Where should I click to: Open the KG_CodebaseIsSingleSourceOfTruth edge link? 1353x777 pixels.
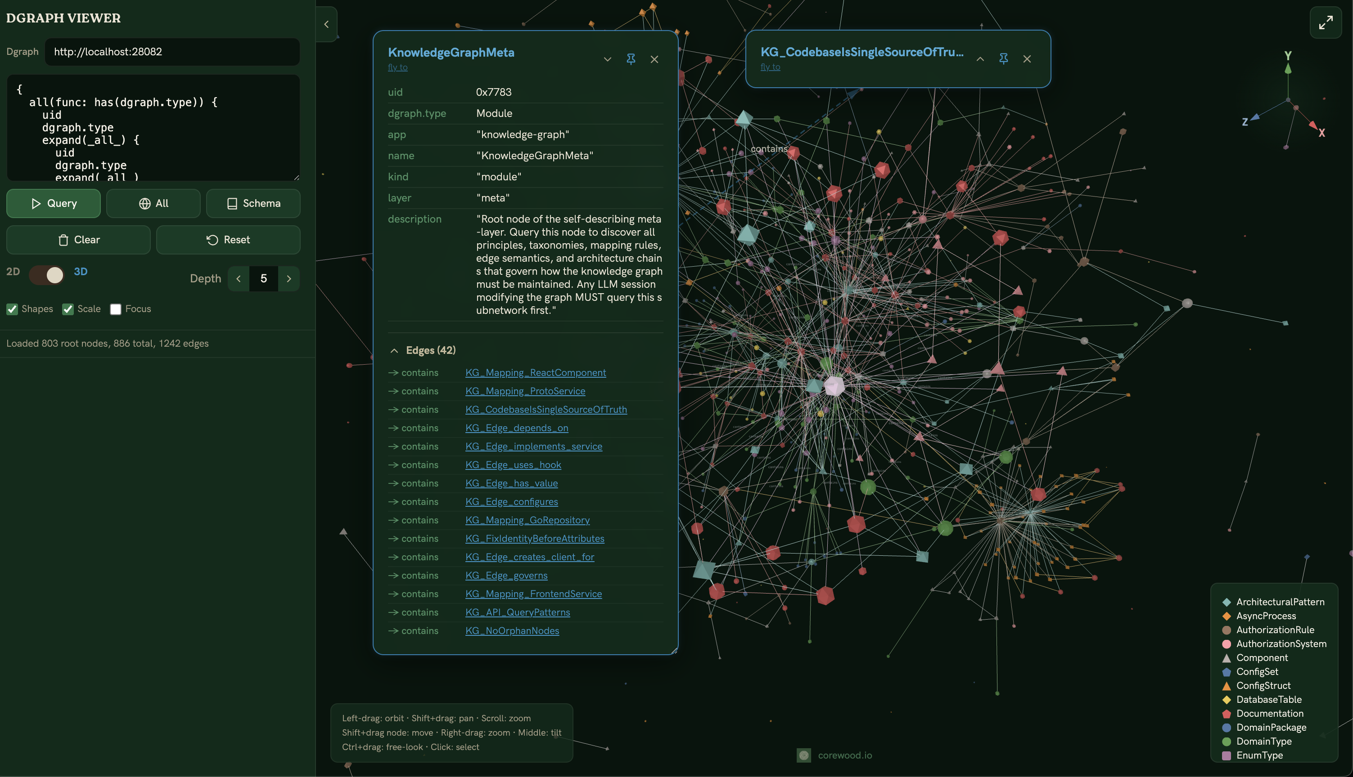tap(546, 409)
